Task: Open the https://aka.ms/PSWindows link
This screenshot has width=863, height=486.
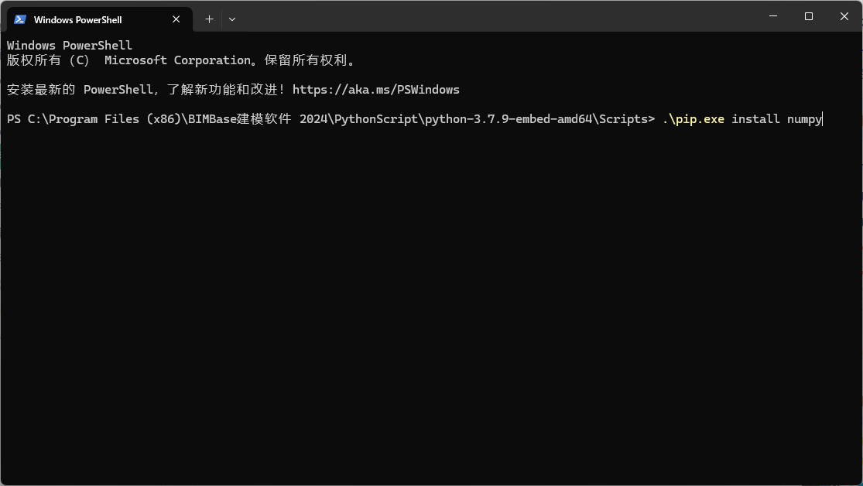Action: (x=375, y=90)
